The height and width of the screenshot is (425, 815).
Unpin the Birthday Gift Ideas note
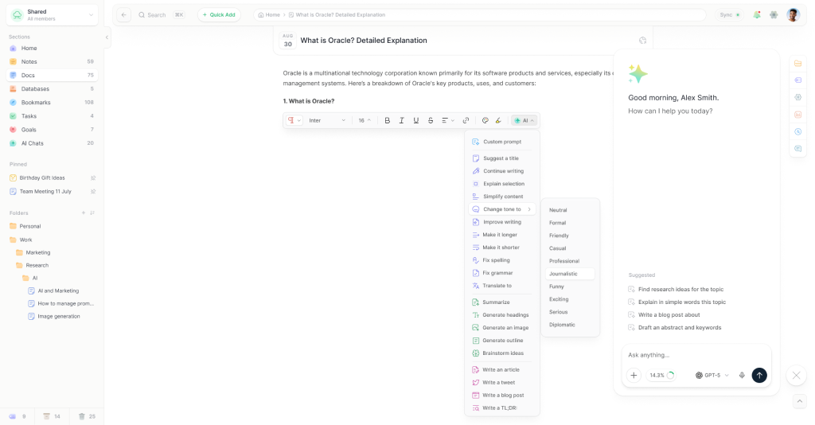93,178
